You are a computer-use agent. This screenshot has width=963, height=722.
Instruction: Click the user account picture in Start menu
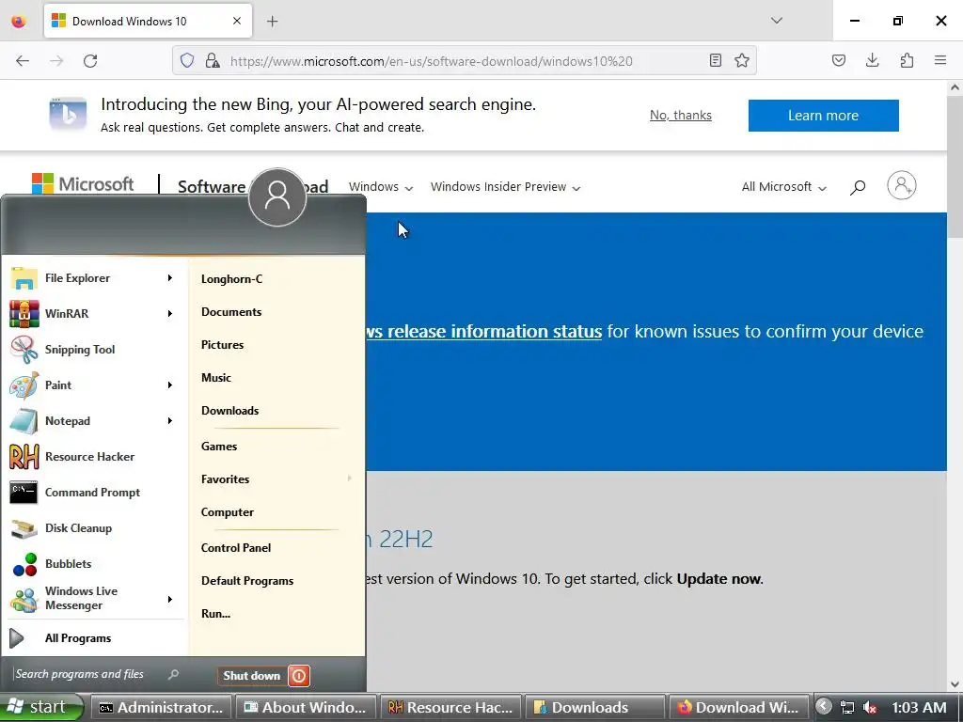(277, 197)
